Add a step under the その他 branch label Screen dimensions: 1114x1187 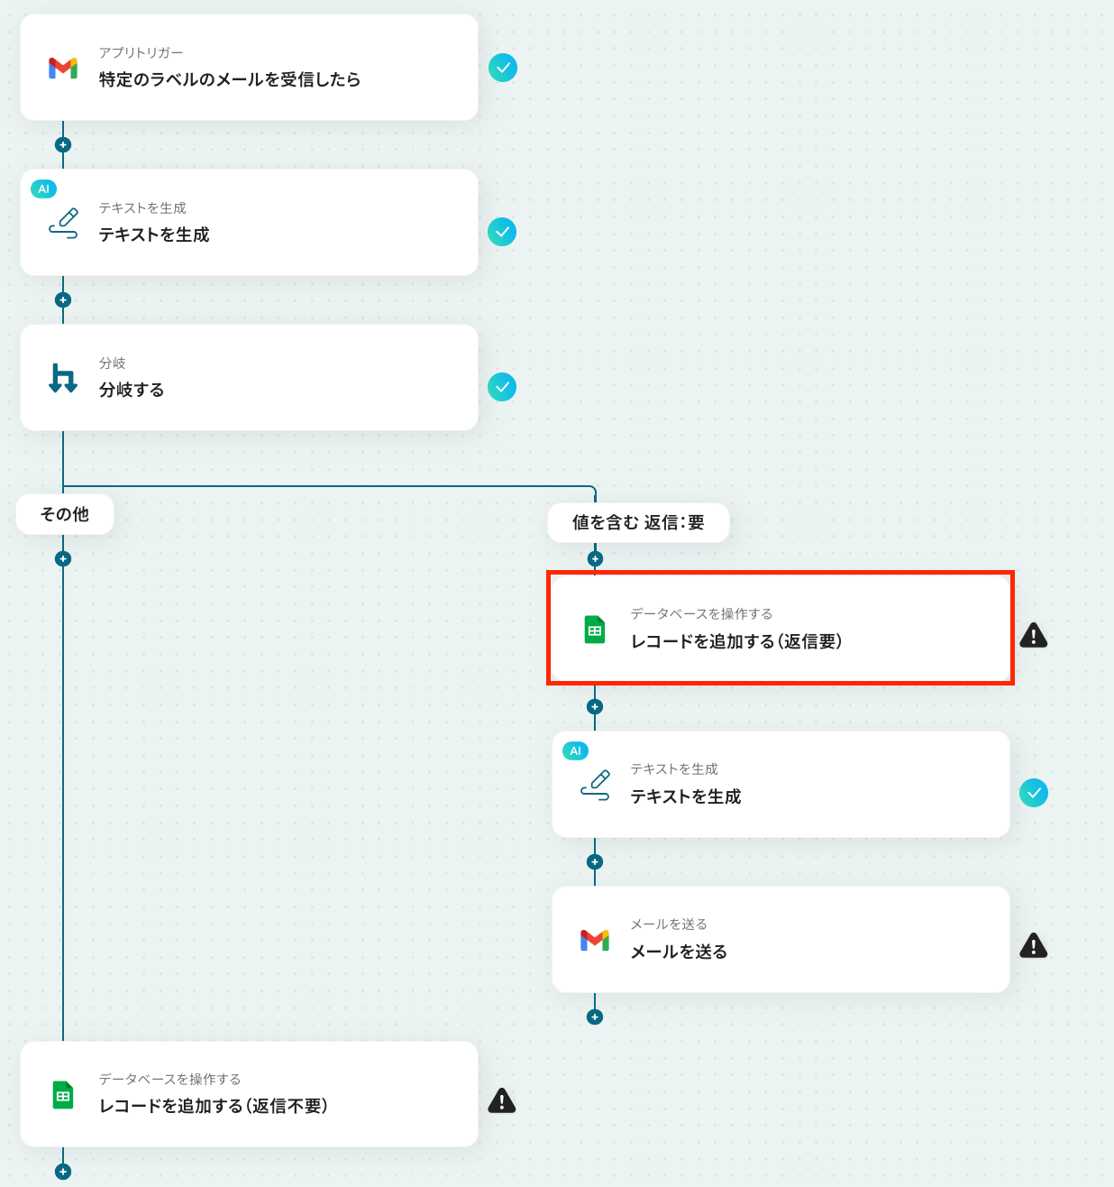[x=63, y=558]
